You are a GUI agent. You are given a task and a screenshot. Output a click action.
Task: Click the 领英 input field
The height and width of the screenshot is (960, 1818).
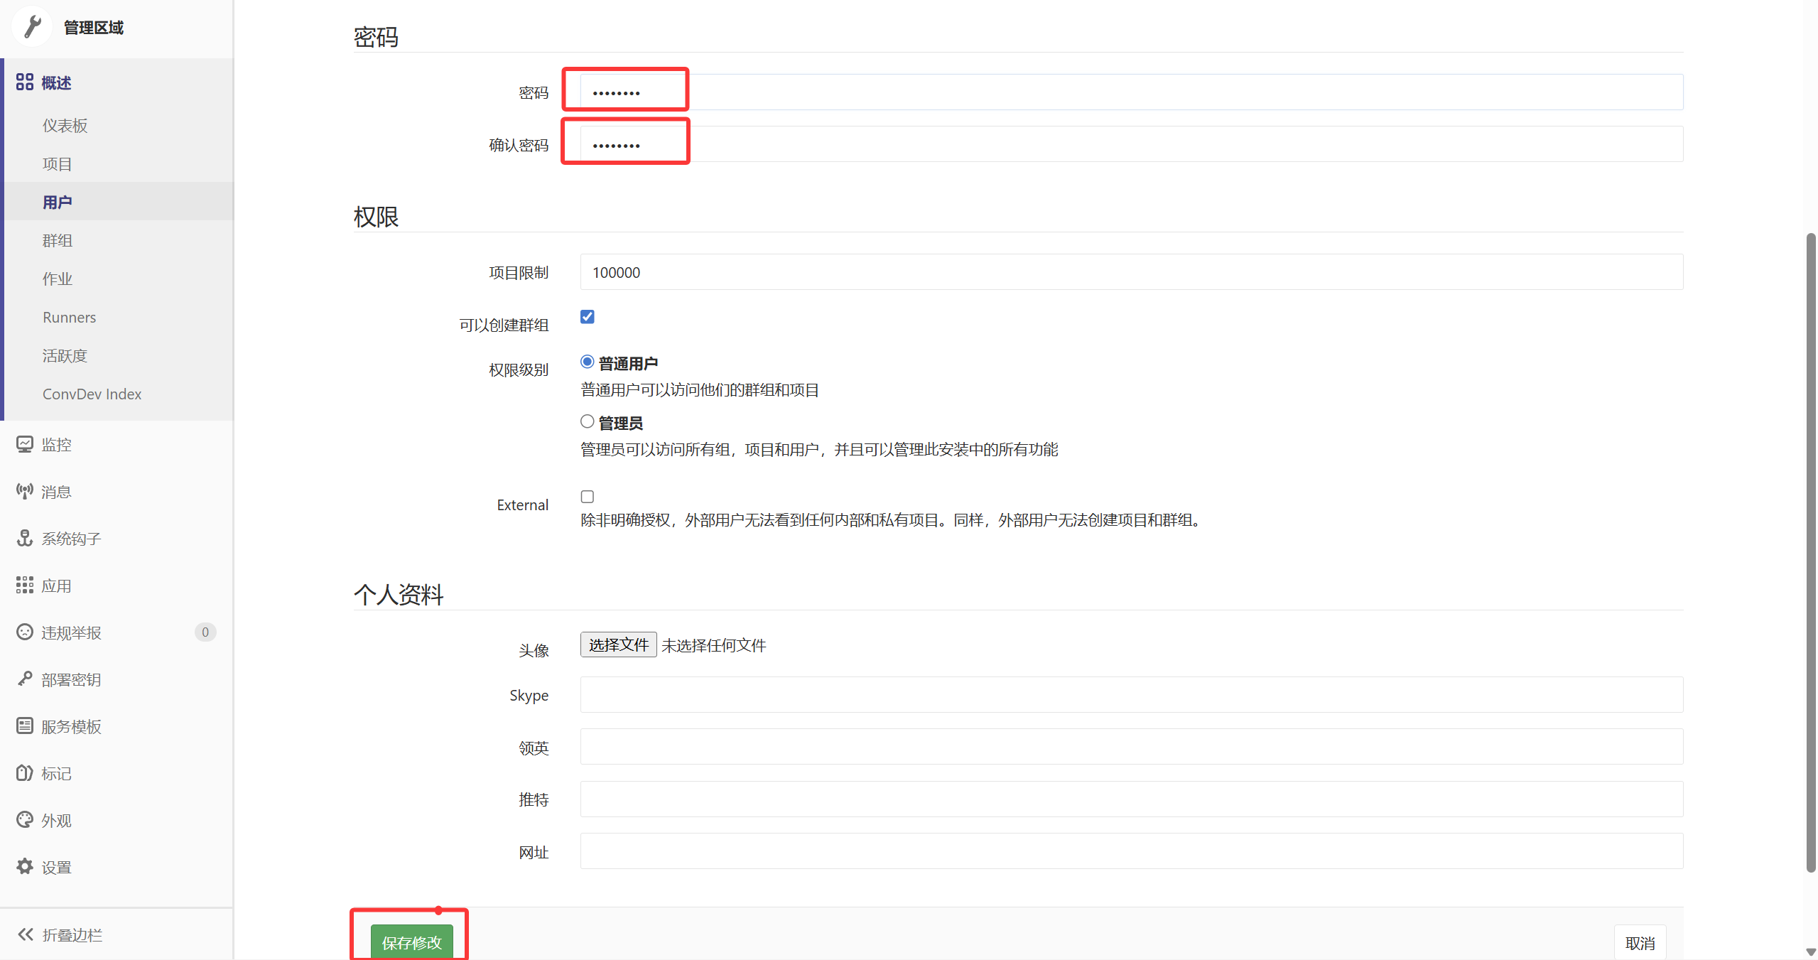[1132, 747]
